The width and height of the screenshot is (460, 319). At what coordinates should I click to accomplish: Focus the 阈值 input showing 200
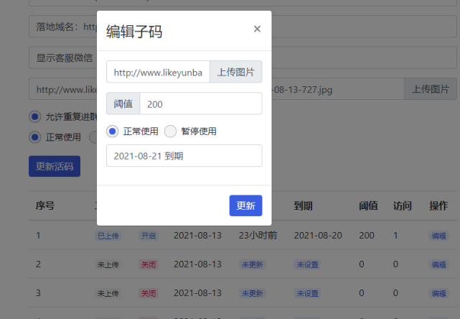tap(200, 104)
